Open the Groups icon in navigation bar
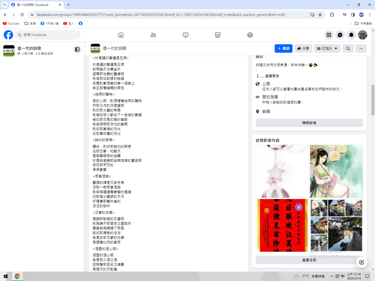 point(250,35)
